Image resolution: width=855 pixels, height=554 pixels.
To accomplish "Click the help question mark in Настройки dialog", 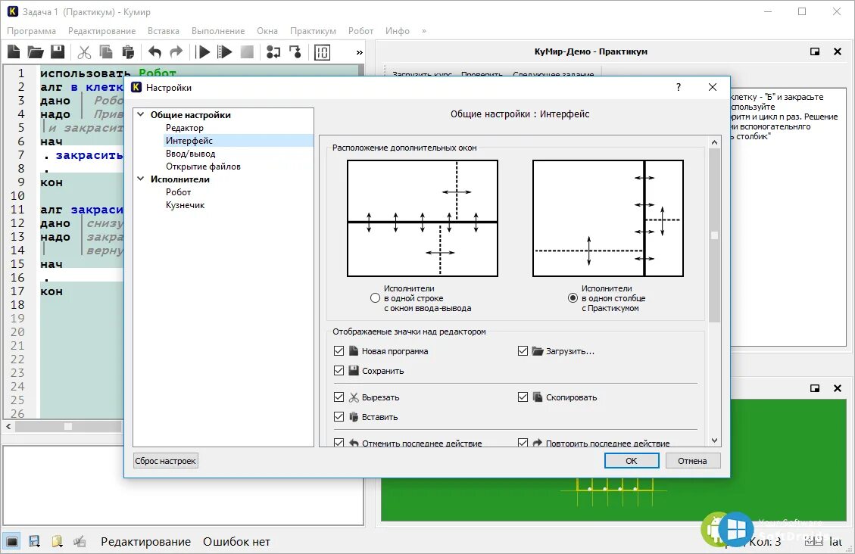I will click(x=679, y=87).
